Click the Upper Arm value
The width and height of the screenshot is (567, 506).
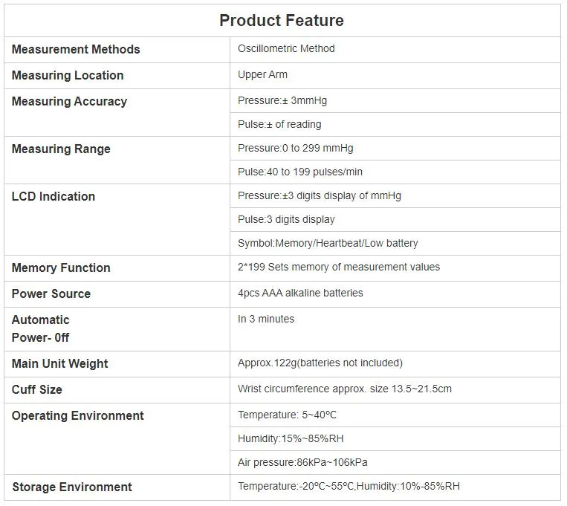click(x=262, y=74)
